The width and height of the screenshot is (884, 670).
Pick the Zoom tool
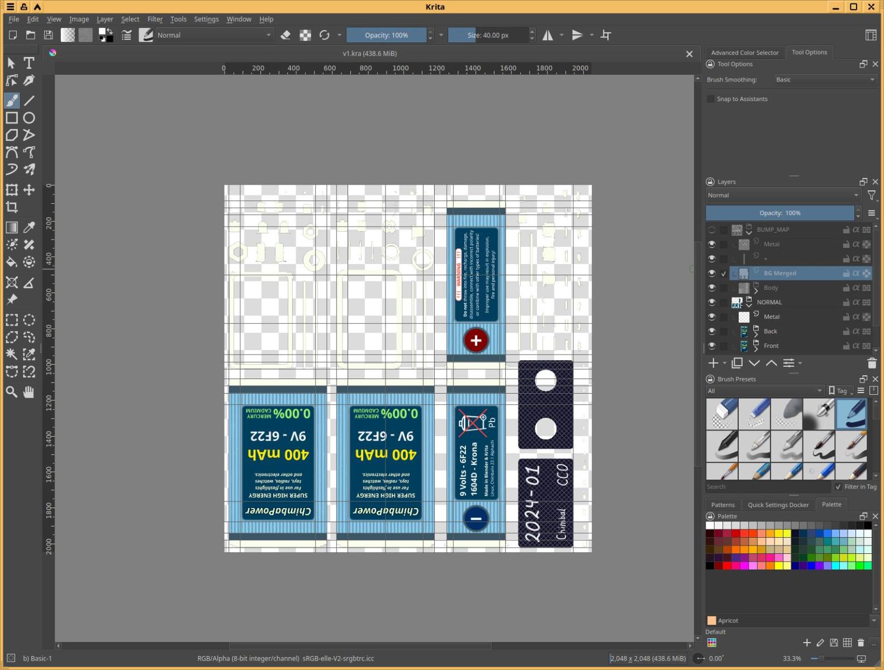12,392
